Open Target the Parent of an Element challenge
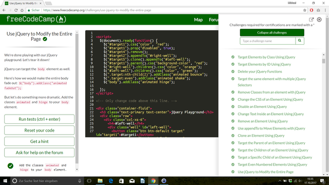 [271, 143]
